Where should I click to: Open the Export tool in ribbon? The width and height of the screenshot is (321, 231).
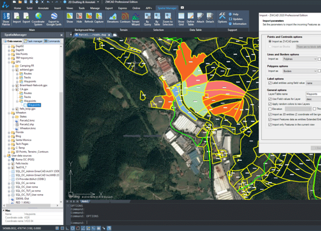[x=26, y=18]
